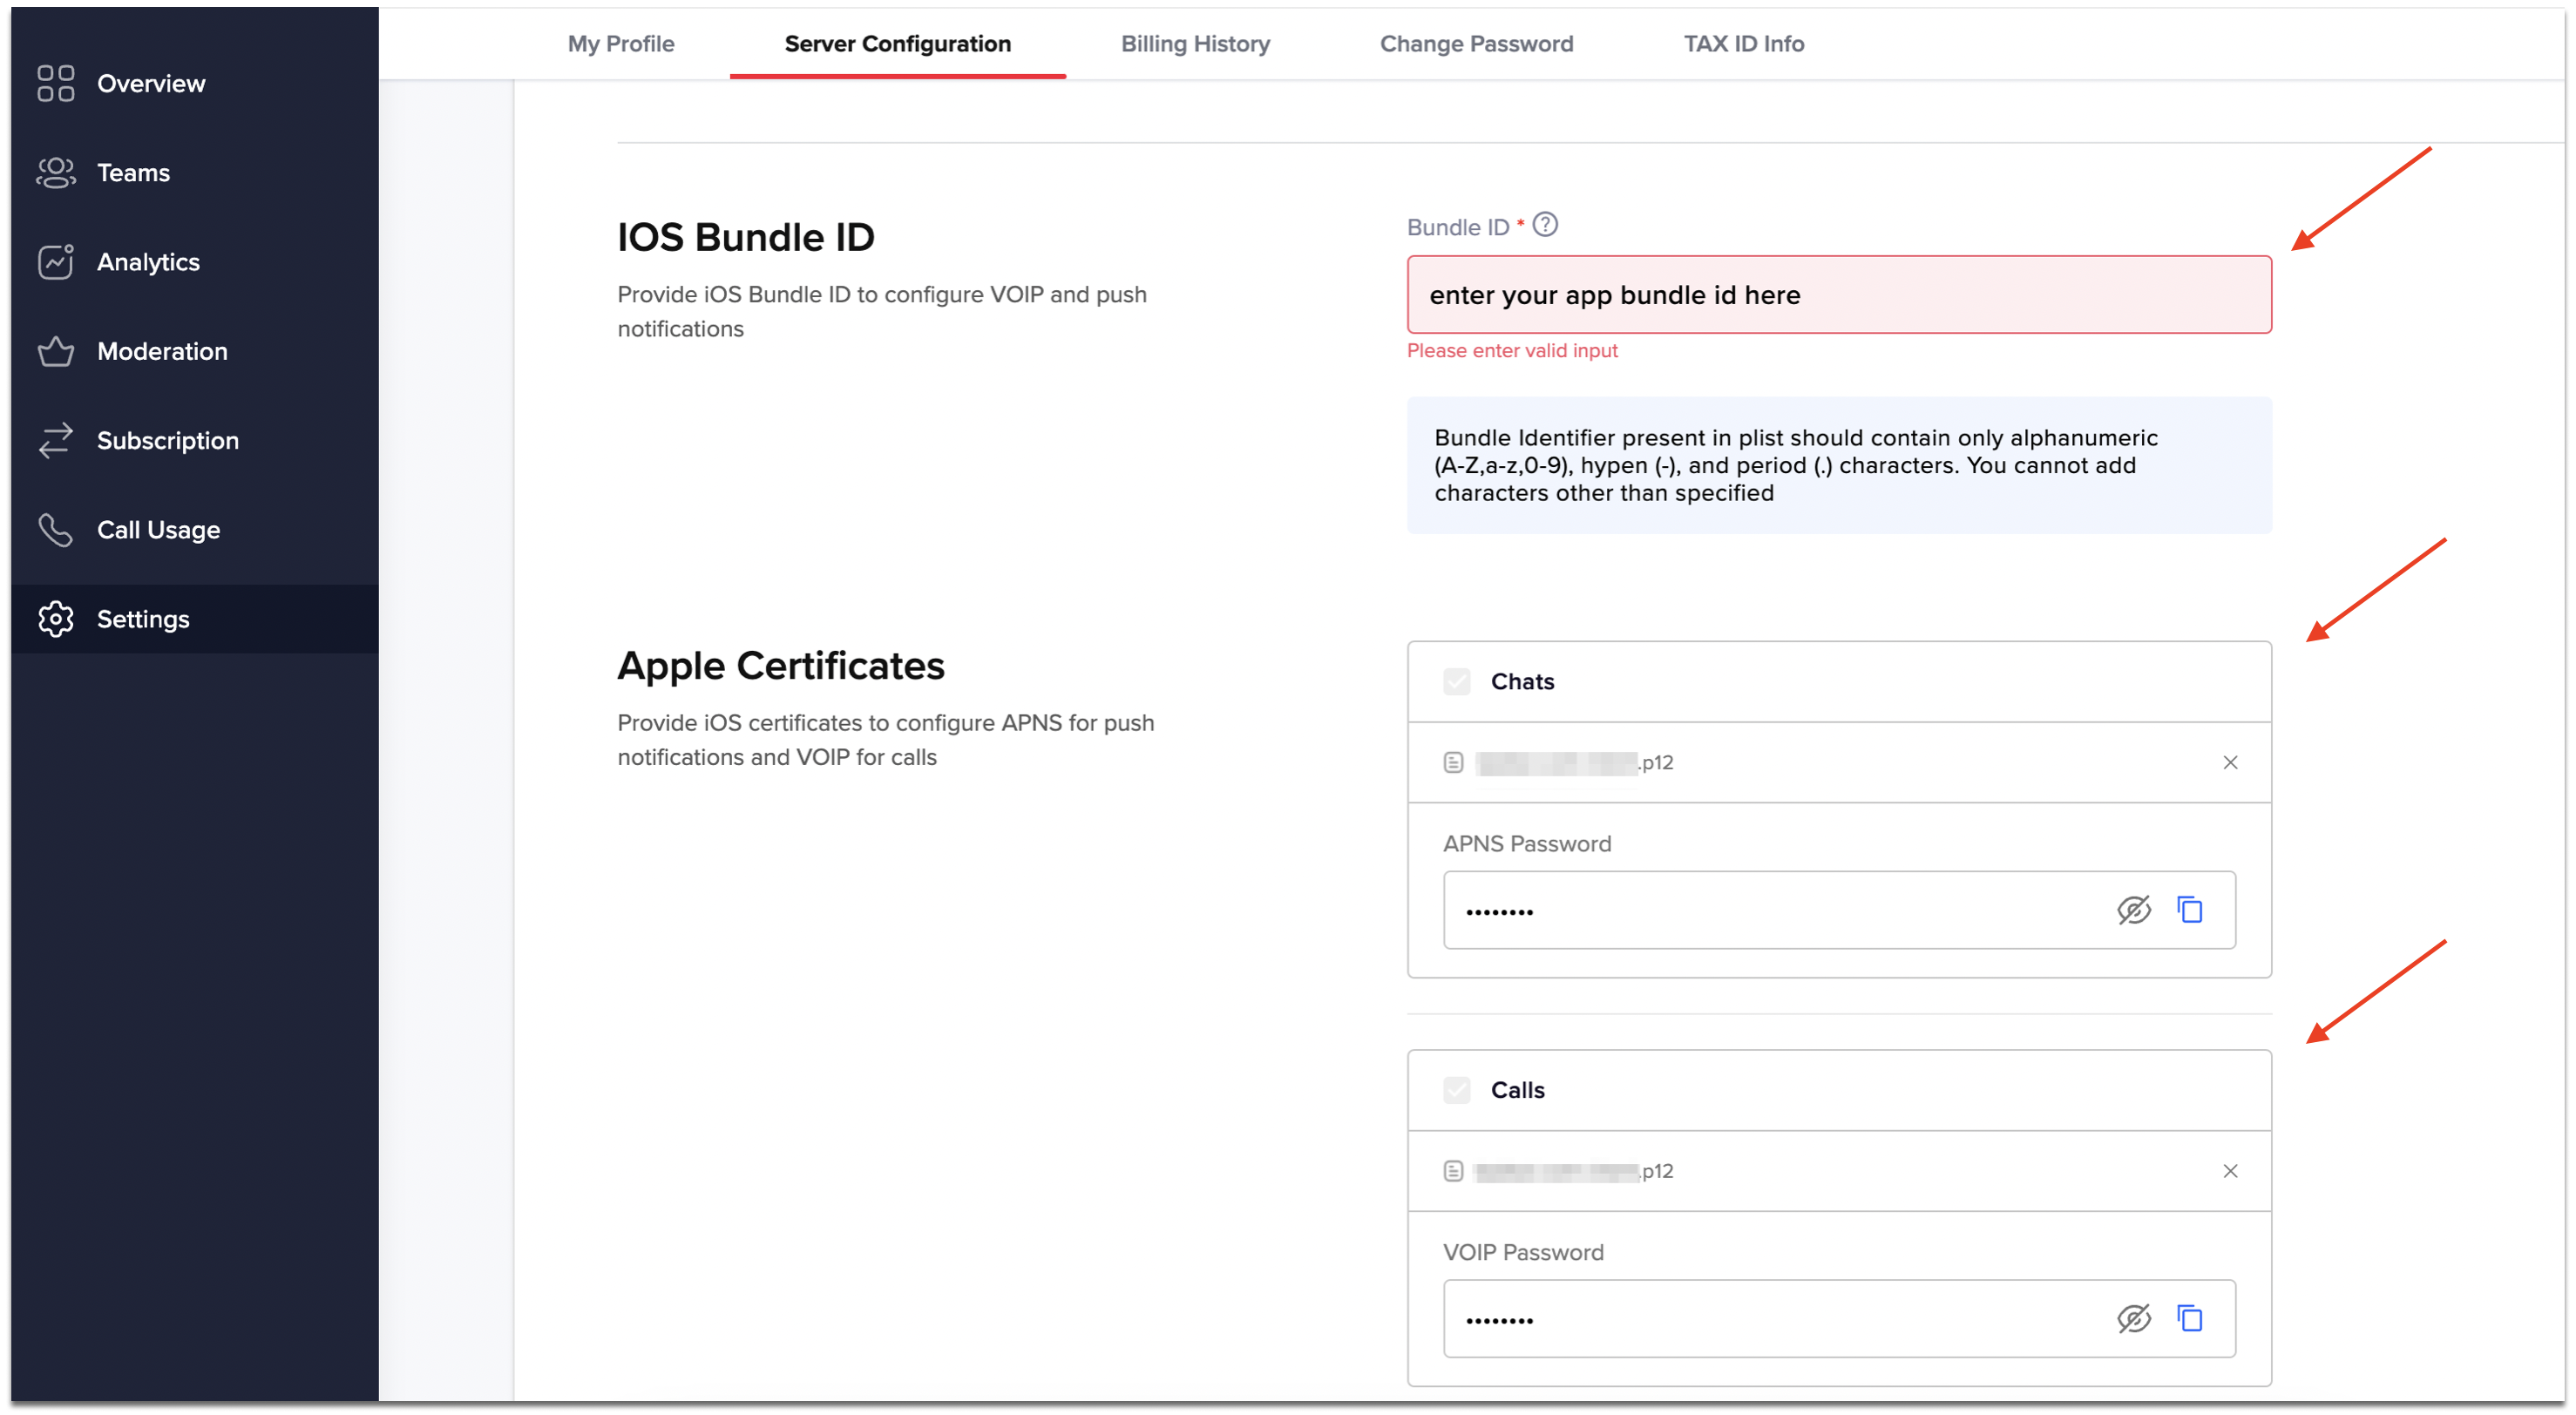Open the Analytics section
This screenshot has height=1415, width=2576.
pyautogui.click(x=148, y=262)
